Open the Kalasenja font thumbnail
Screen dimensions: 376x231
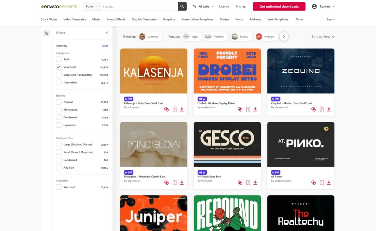(153, 71)
